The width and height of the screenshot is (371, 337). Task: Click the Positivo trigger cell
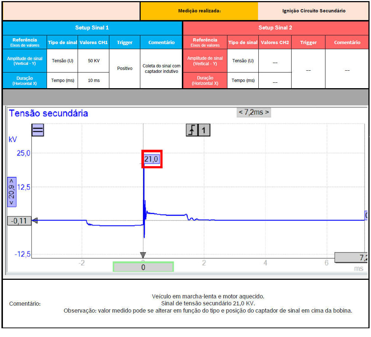[124, 68]
